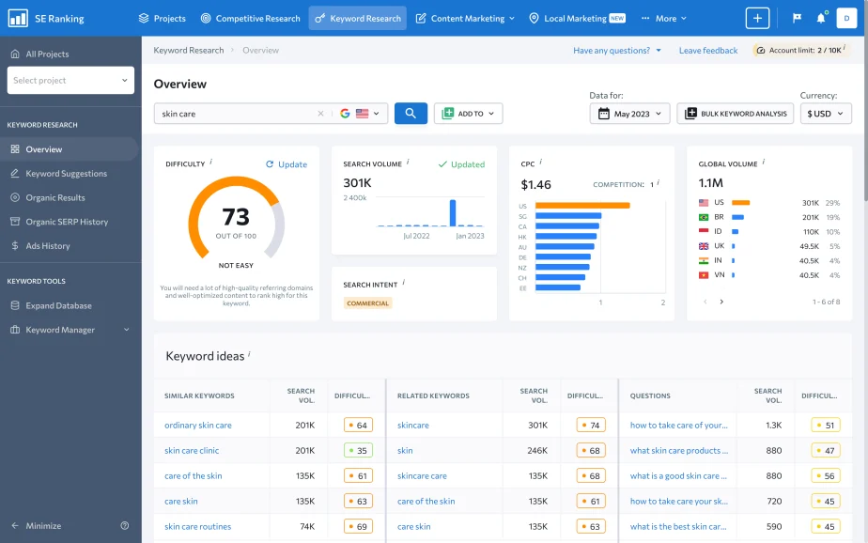This screenshot has height=543, width=868.
Task: Select the Keyword Suggestions sidebar item
Action: coord(66,173)
